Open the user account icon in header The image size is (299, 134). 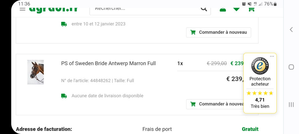[223, 10]
